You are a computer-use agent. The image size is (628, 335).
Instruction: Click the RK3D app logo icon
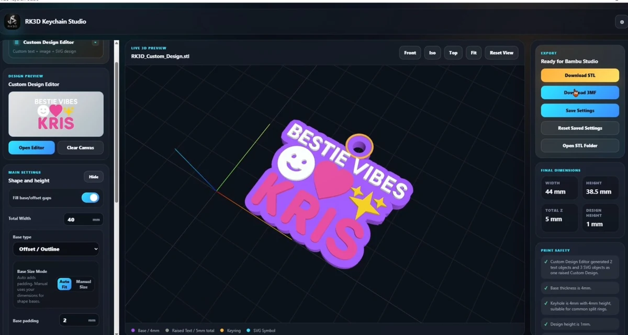[12, 21]
